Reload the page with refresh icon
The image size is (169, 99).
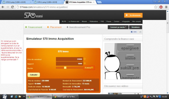coord(12,7)
